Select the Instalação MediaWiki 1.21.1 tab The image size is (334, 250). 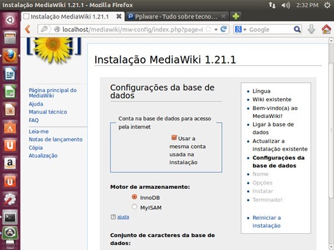tap(72, 17)
